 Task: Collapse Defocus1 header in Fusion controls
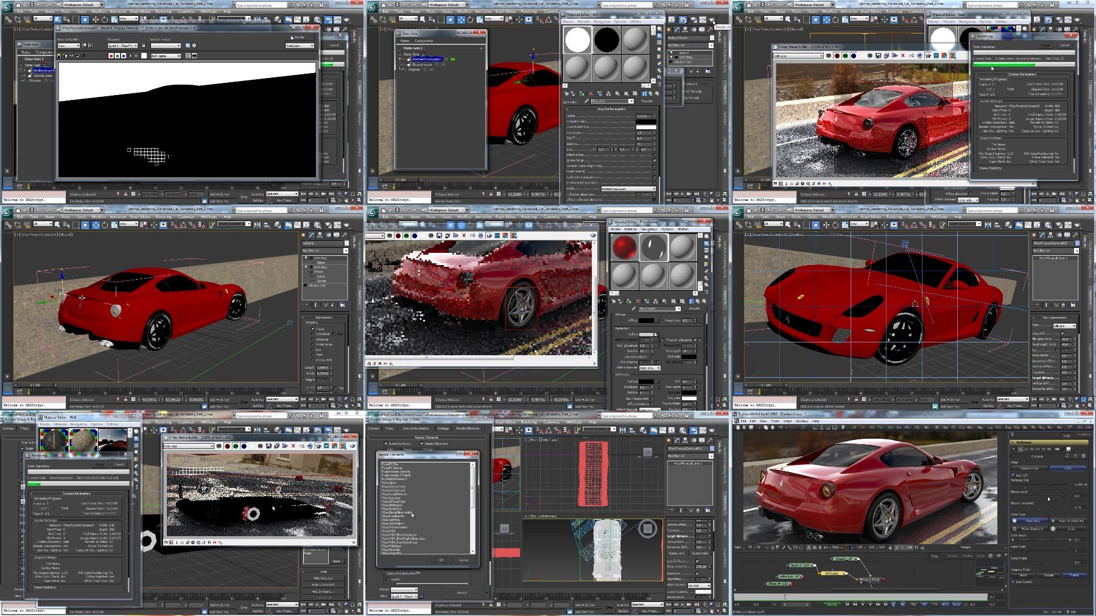pyautogui.click(x=1013, y=442)
